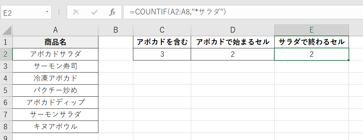Viewport: 363px width, 140px height.
Task: Click the アボカドで始まるセル header cell
Action: [x=233, y=42]
